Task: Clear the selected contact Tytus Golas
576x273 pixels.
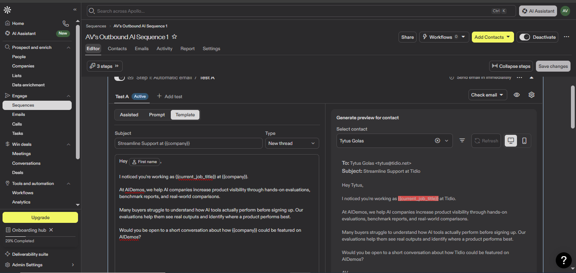Action: tap(437, 141)
